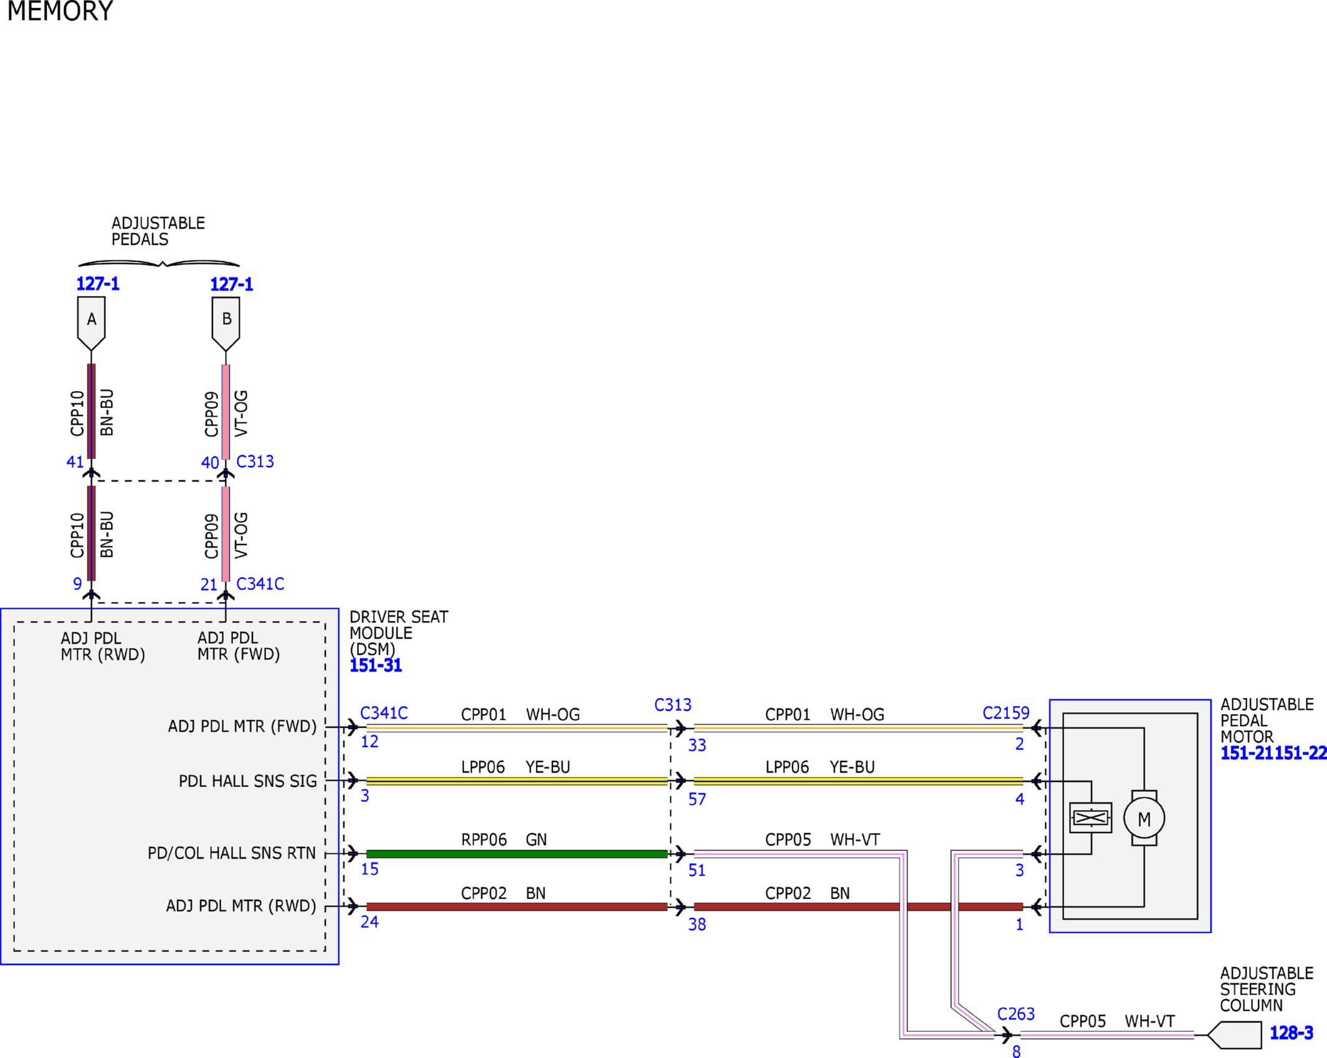Select the motor M symbol
This screenshot has width=1327, height=1058.
point(1144,818)
